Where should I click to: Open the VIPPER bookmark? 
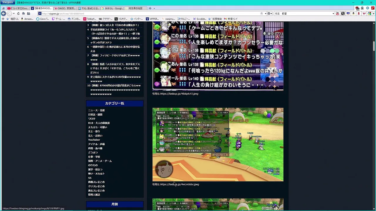pyautogui.click(x=152, y=19)
